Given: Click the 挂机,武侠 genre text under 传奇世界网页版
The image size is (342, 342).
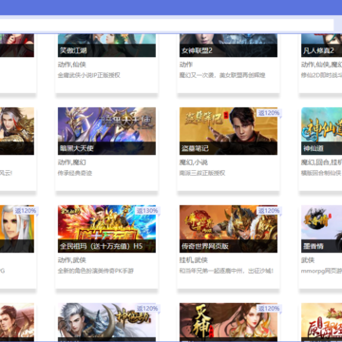Looking at the screenshot, I should [194, 260].
